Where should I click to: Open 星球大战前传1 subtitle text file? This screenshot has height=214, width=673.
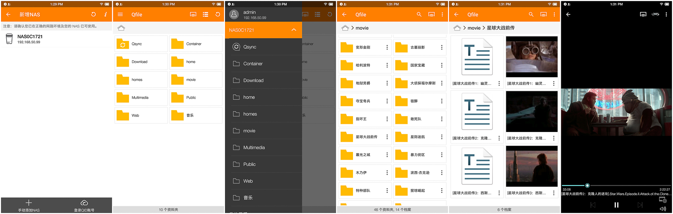point(477,57)
